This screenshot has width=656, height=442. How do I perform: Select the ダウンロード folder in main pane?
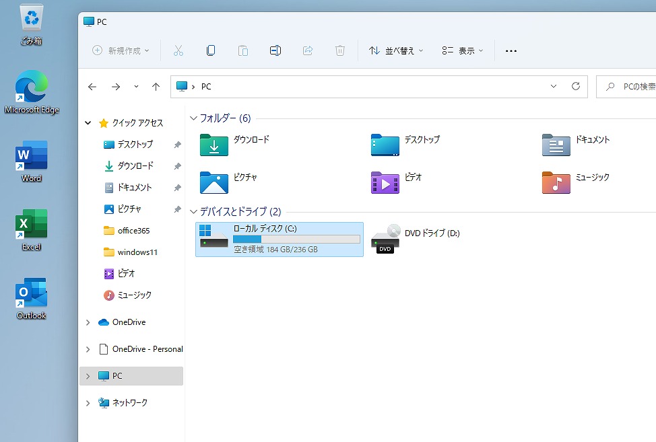pyautogui.click(x=234, y=145)
